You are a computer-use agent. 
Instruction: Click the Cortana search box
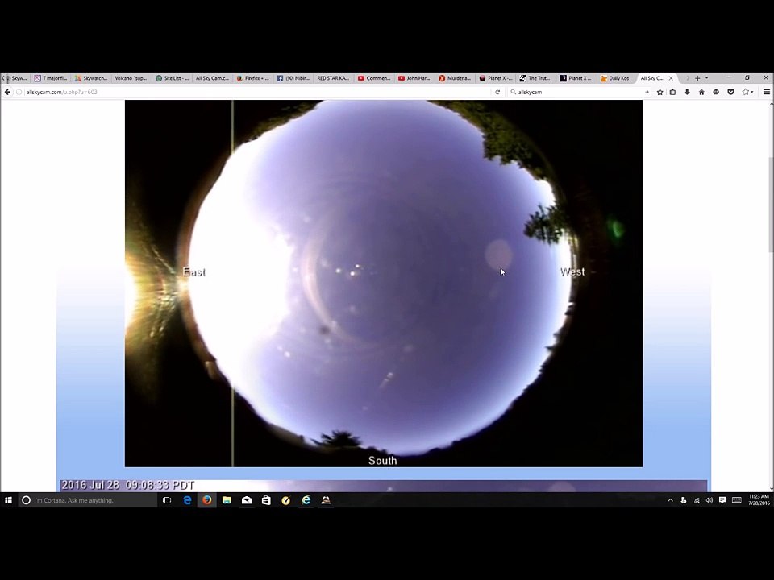[x=88, y=500]
